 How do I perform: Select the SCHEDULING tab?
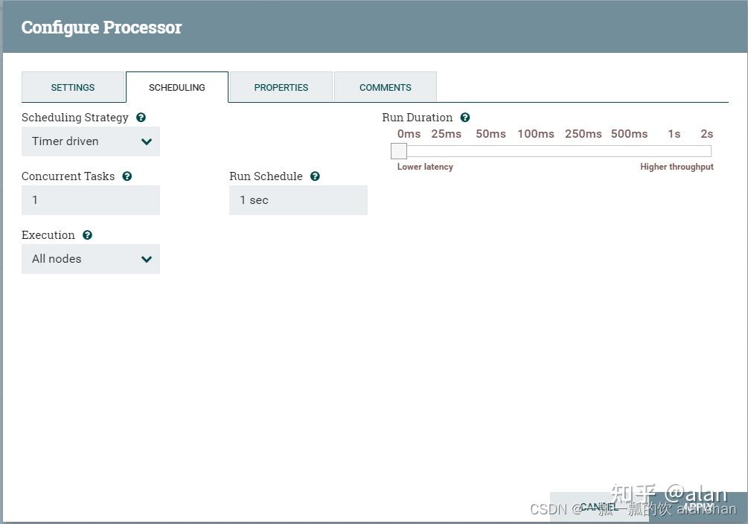tap(177, 87)
